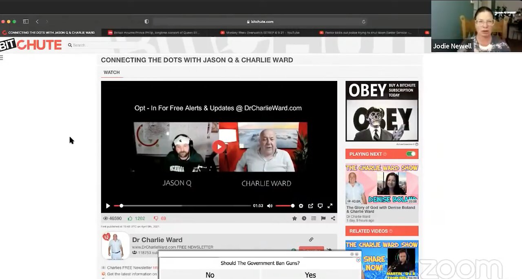
Task: Click the 46590 view count
Action: point(112,218)
